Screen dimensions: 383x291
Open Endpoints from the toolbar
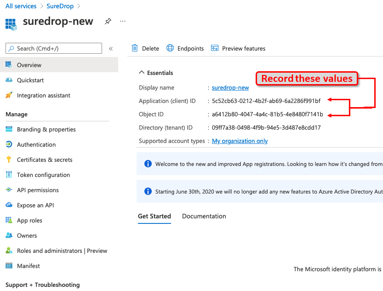190,49
